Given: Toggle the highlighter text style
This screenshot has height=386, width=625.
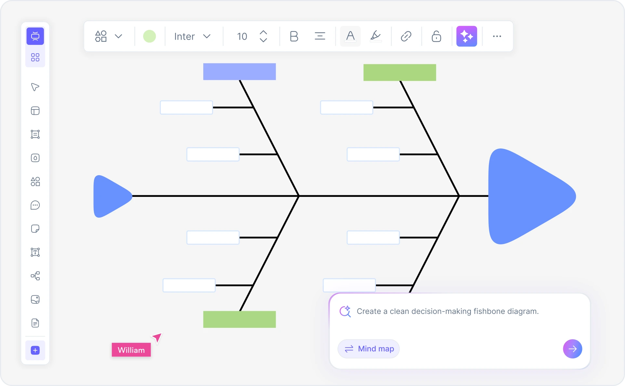Looking at the screenshot, I should pos(376,36).
